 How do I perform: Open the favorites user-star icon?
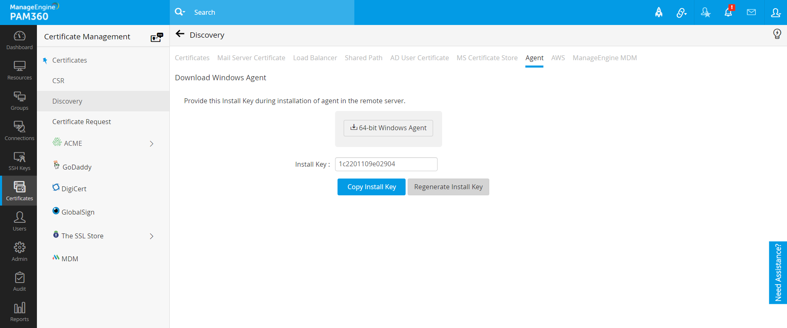coord(705,12)
